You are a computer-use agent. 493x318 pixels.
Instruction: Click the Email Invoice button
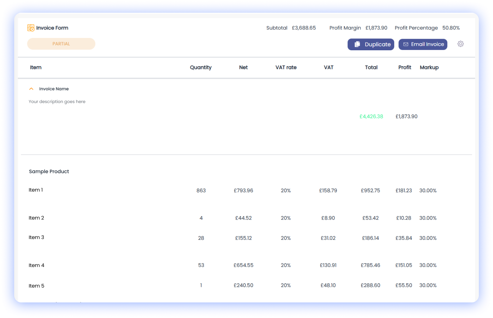(423, 44)
